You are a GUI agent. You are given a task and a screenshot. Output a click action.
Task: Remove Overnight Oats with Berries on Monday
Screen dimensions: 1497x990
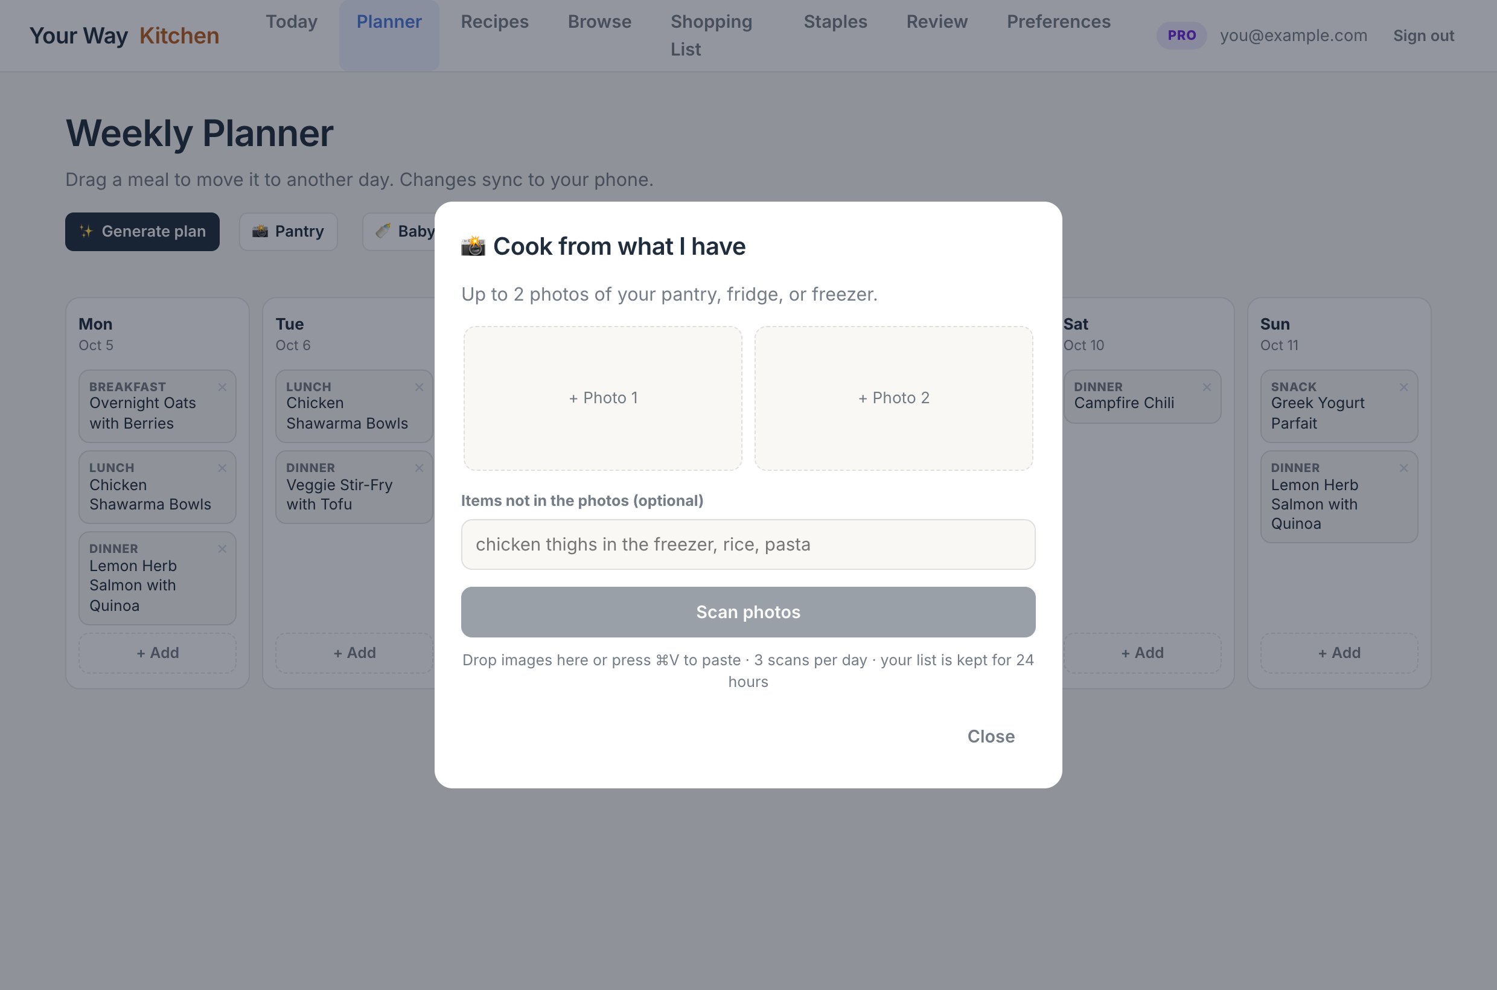[222, 387]
